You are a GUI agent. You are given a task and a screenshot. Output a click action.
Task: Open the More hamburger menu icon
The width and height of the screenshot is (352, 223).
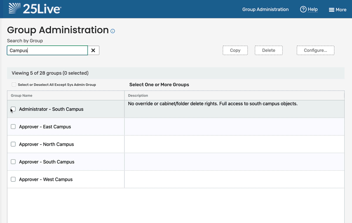tap(331, 10)
